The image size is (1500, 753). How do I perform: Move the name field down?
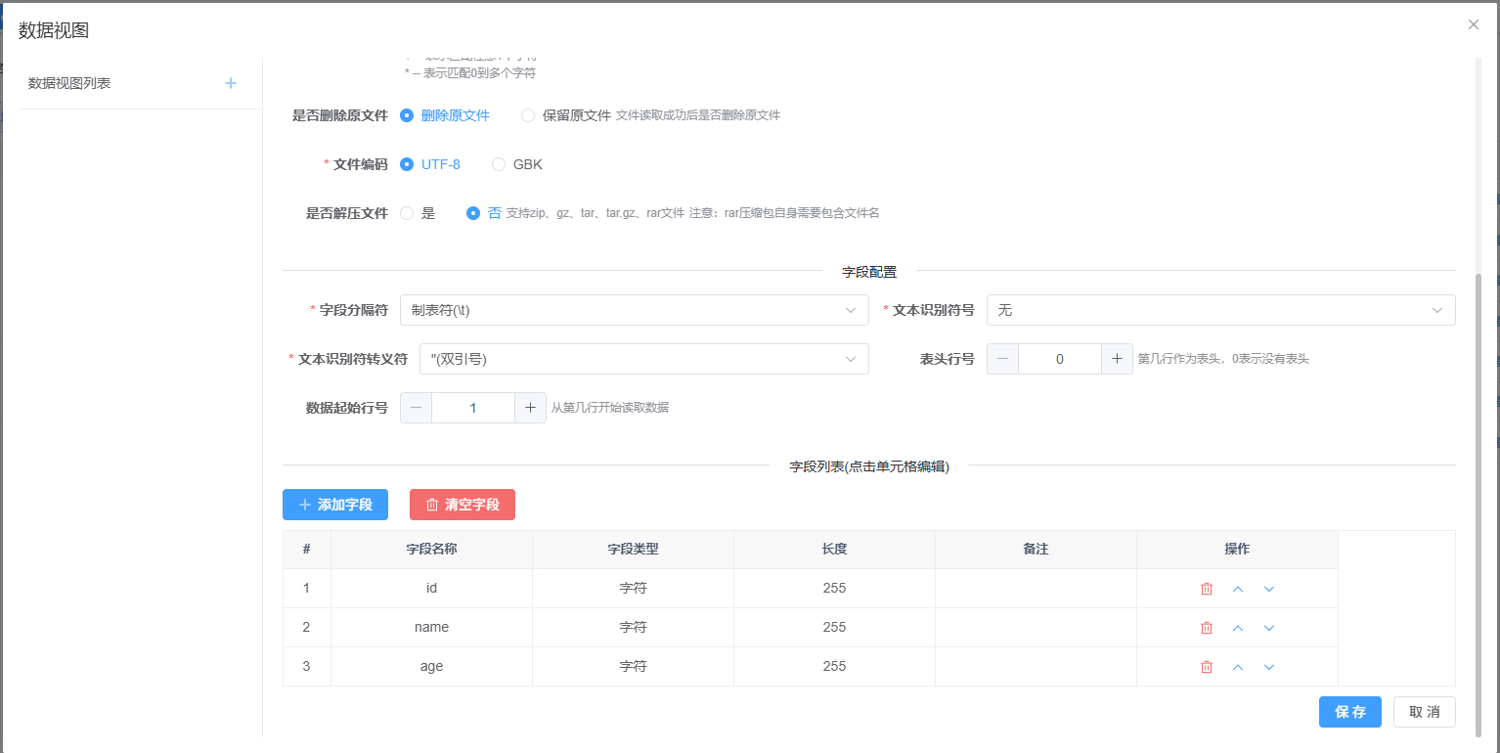coord(1268,628)
